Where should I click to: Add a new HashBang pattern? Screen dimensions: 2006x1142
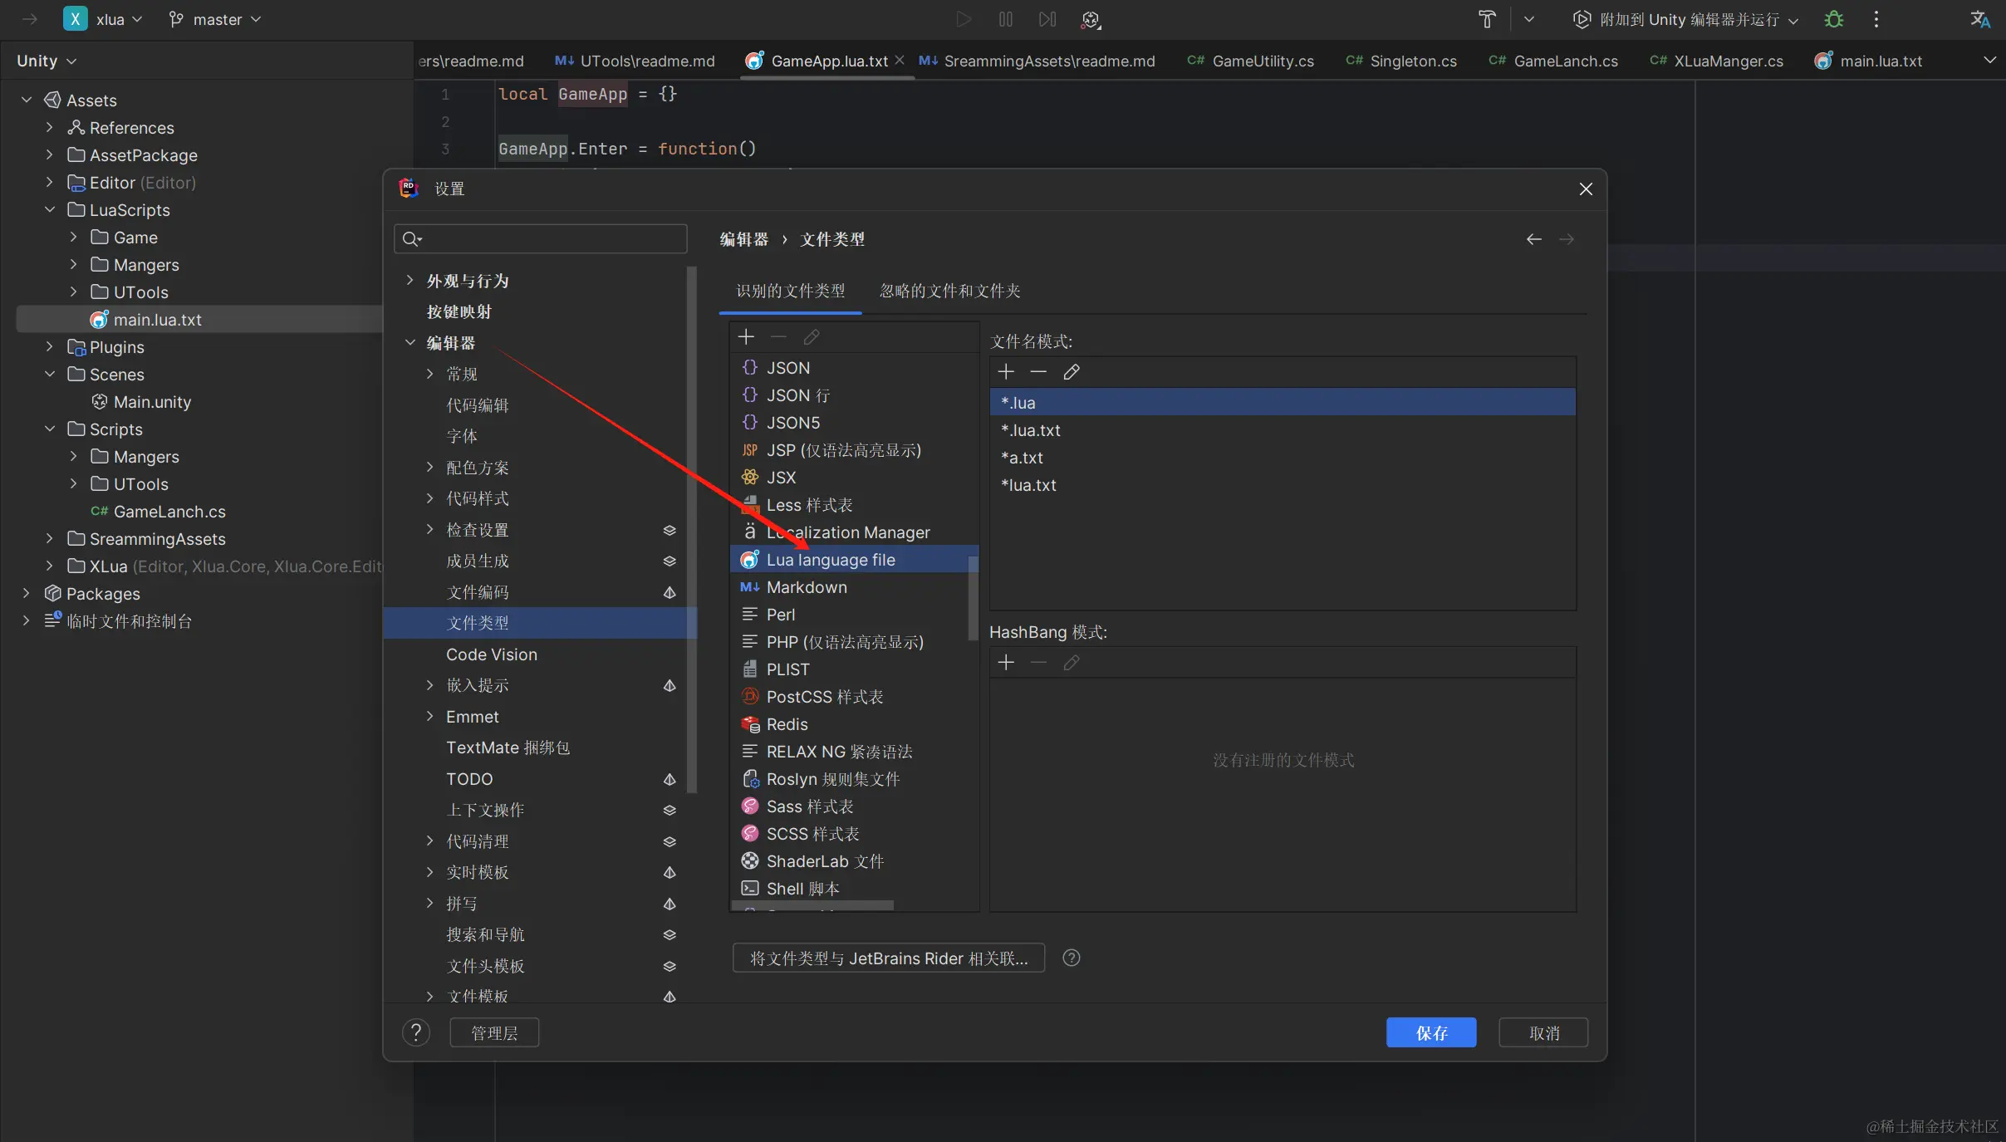(x=1006, y=663)
